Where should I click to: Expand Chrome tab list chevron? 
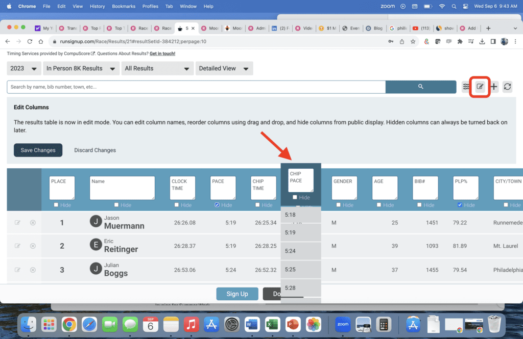click(515, 29)
